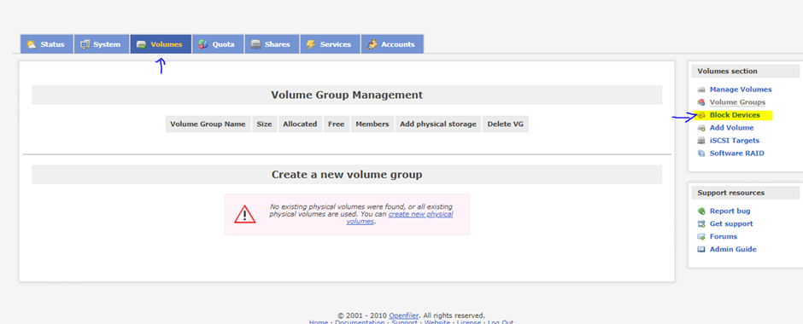Viewport: 803px width, 324px height.
Task: Click the iSCSI Targets icon
Action: (701, 141)
